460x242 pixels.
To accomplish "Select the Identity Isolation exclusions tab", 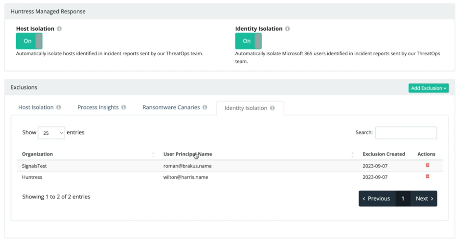I will (250, 108).
